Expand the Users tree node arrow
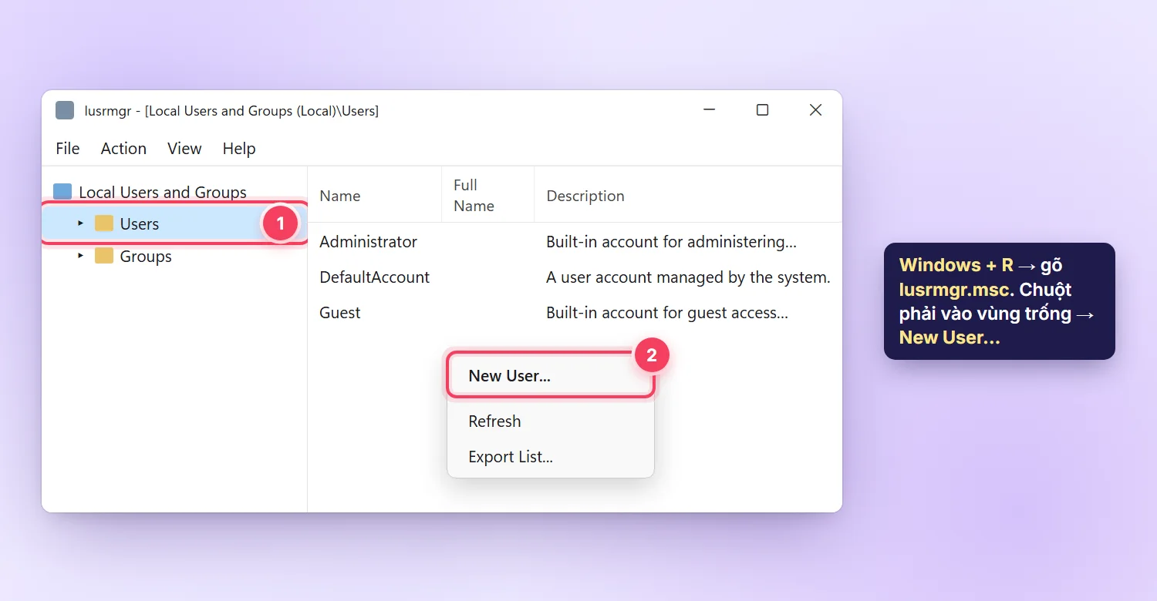The width and height of the screenshot is (1157, 601). pos(81,223)
